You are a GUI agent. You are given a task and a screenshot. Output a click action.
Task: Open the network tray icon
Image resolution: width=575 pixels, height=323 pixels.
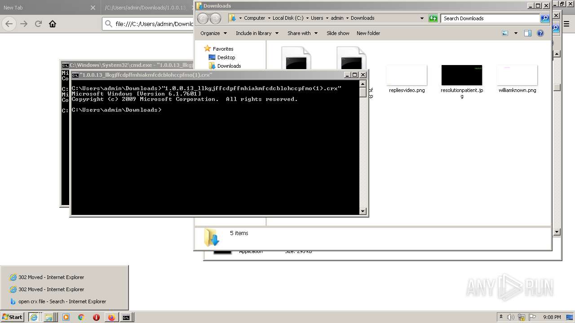(522, 317)
